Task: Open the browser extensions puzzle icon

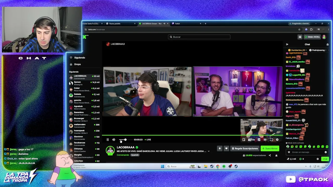Action: coord(311,29)
